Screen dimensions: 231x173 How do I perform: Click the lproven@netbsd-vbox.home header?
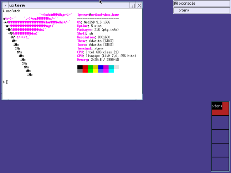[x=98, y=15]
